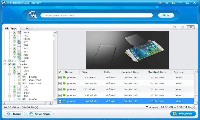Click the XLSX file type icon
Image resolution: width=200 pixels, height=120 pixels.
(x=19, y=58)
